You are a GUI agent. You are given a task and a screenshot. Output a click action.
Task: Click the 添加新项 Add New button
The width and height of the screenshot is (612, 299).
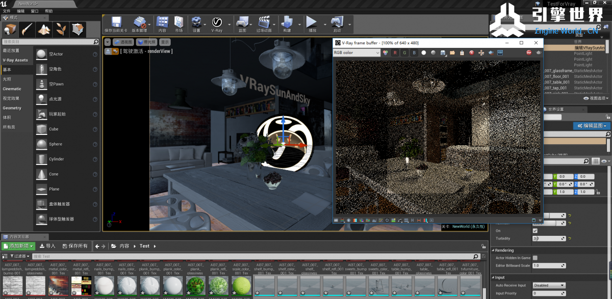[19, 246]
